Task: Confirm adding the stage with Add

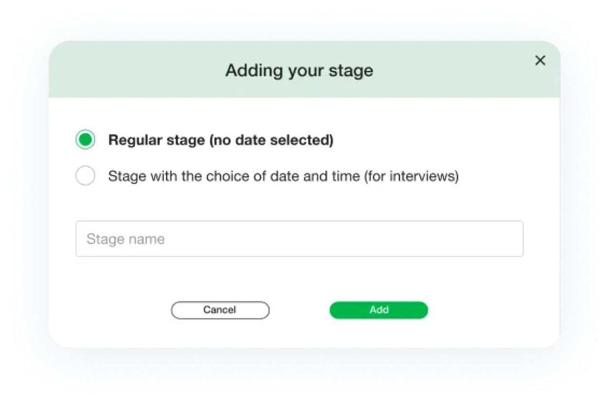Action: click(x=378, y=310)
